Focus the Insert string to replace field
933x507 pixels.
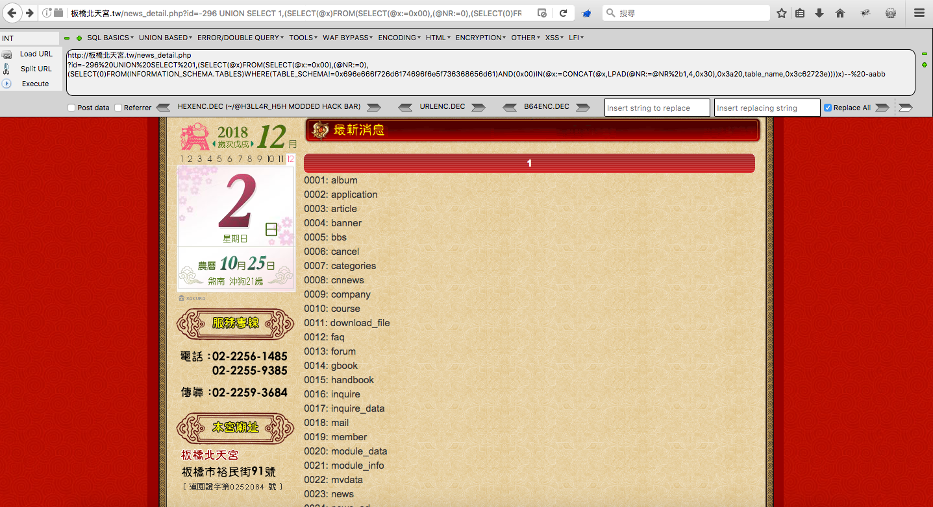point(657,108)
